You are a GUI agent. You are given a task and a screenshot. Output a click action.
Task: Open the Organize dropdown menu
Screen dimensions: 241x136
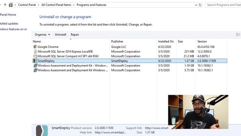pos(43,34)
